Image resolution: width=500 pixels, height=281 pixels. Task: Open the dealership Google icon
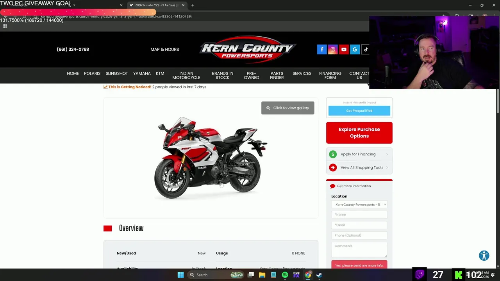click(x=355, y=50)
